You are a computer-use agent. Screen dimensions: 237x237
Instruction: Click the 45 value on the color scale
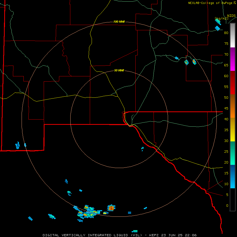(x=226, y=108)
